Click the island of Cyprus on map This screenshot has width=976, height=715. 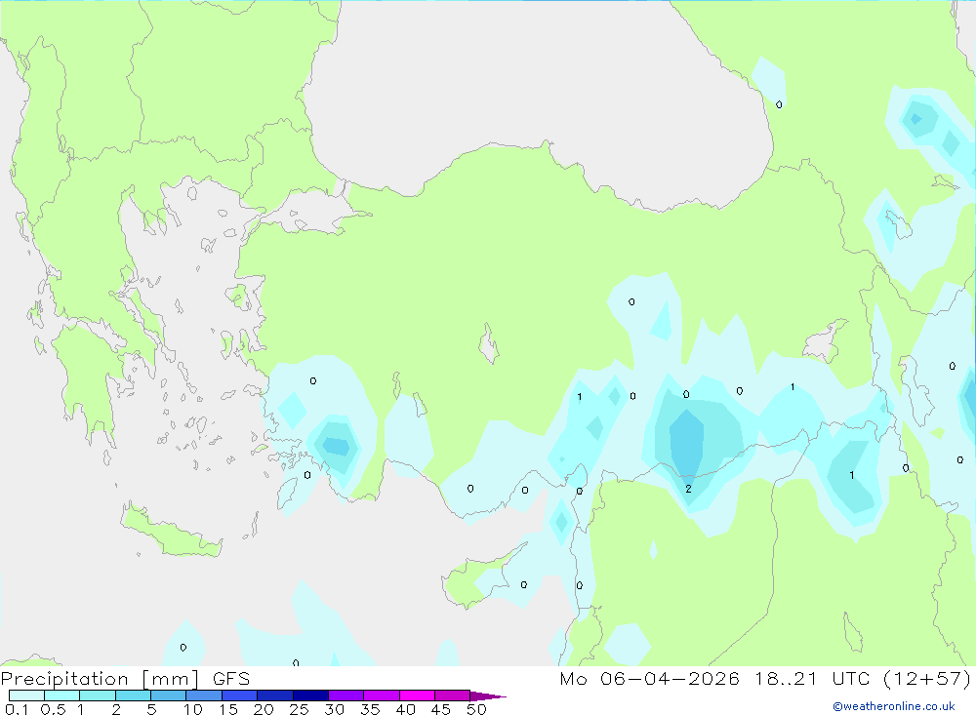pyautogui.click(x=484, y=576)
